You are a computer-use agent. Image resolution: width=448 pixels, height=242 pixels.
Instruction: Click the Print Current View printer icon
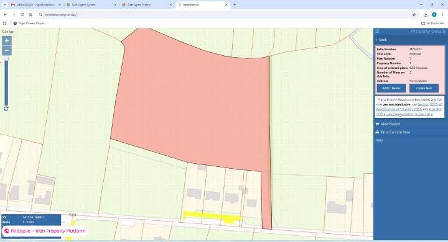point(377,132)
